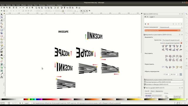Open the Справка menu
The image size is (188, 106).
pyautogui.click(x=59, y=5)
